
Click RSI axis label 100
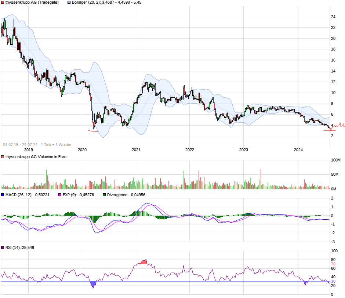(334, 251)
